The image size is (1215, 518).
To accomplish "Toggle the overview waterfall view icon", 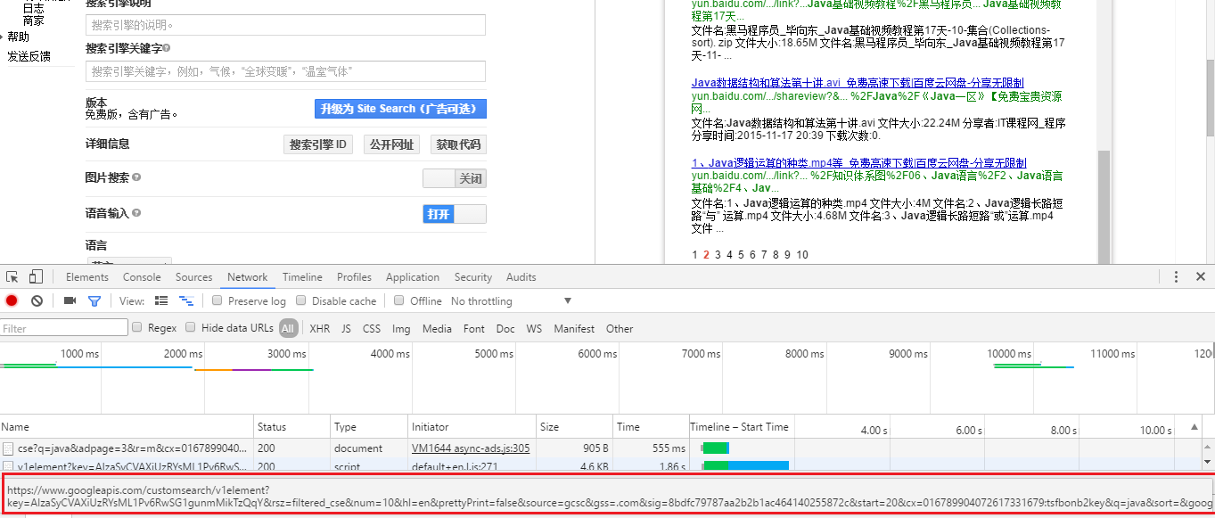I will [186, 301].
